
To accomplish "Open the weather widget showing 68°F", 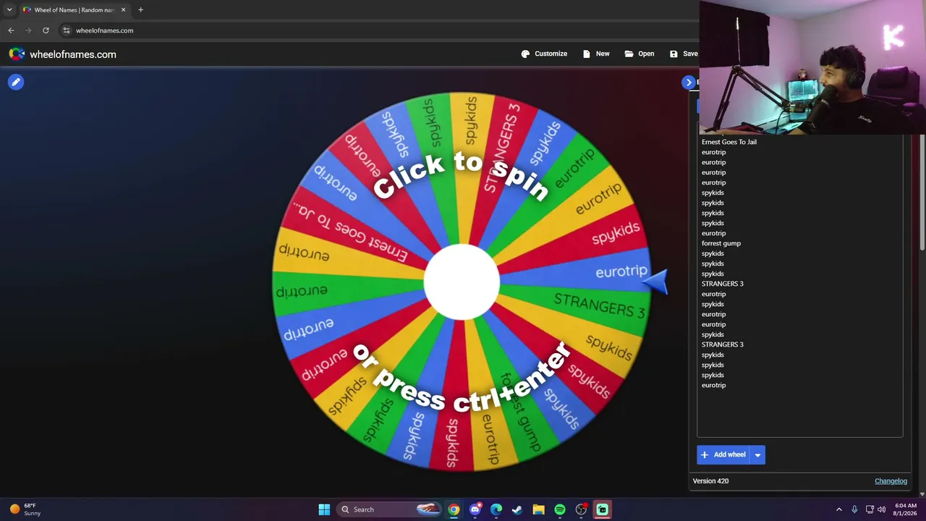I will pyautogui.click(x=25, y=509).
